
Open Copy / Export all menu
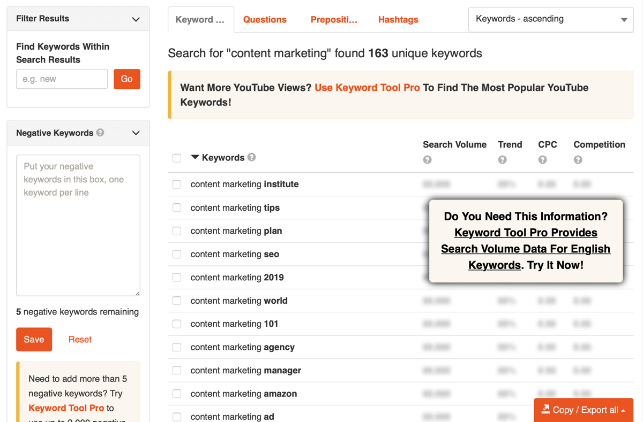point(584,410)
